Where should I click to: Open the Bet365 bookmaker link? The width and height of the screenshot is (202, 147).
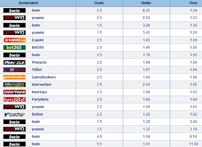tap(38, 48)
